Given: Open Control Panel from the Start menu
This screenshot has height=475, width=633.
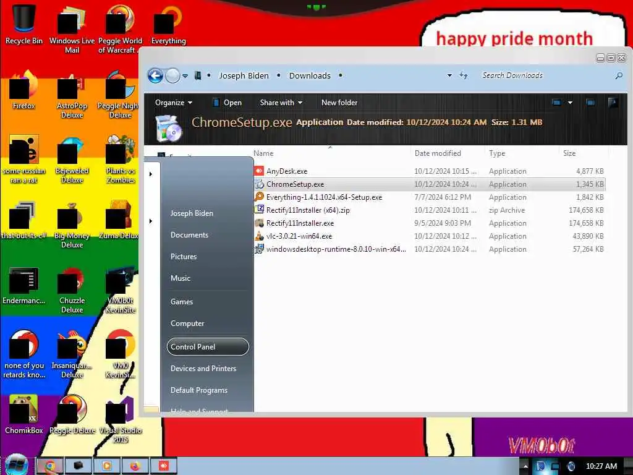Looking at the screenshot, I should click(208, 346).
